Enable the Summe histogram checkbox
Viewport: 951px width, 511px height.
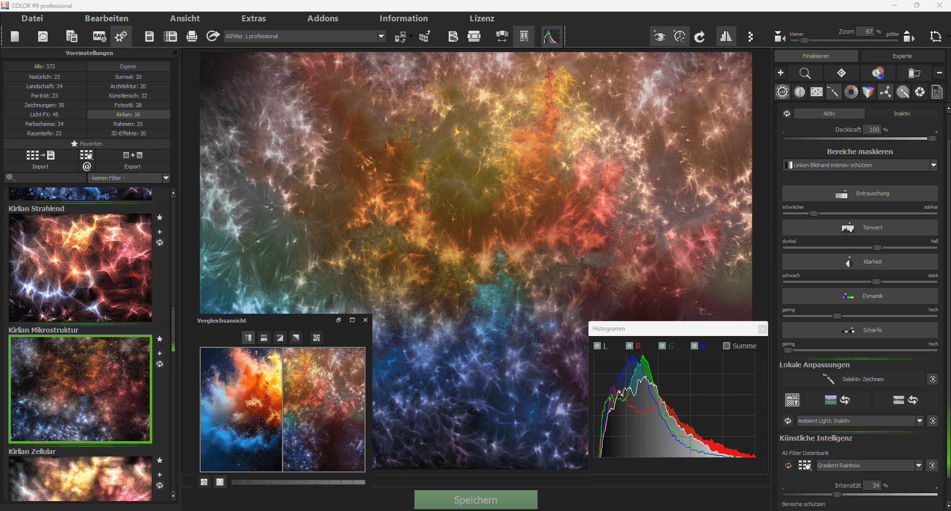click(x=726, y=346)
